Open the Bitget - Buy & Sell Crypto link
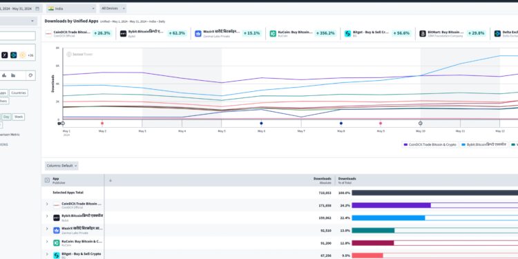The width and height of the screenshot is (518, 259). coord(81,253)
